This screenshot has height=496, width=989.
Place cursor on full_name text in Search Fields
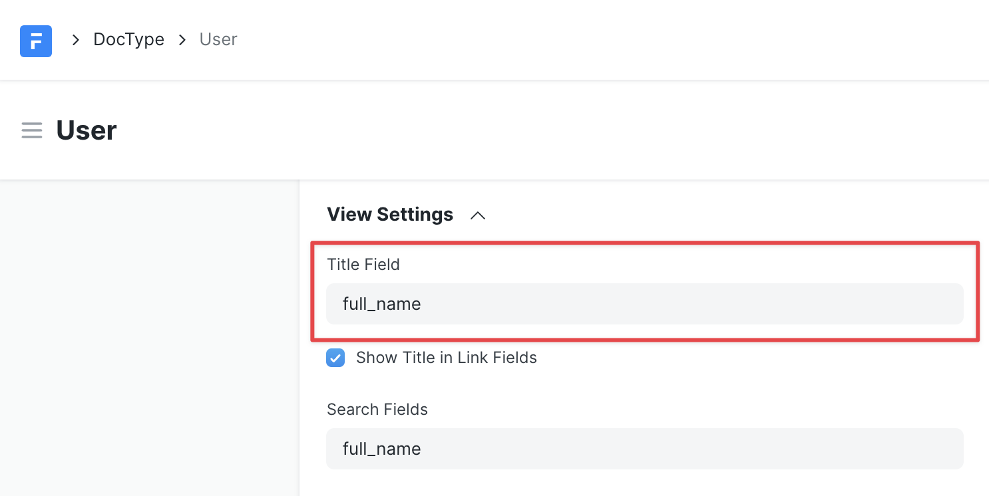click(x=381, y=449)
